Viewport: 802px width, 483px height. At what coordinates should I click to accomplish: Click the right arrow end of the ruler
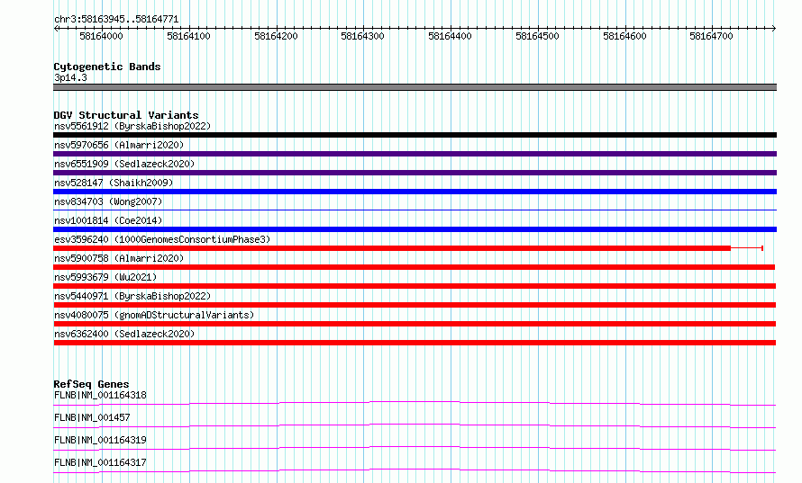(774, 29)
